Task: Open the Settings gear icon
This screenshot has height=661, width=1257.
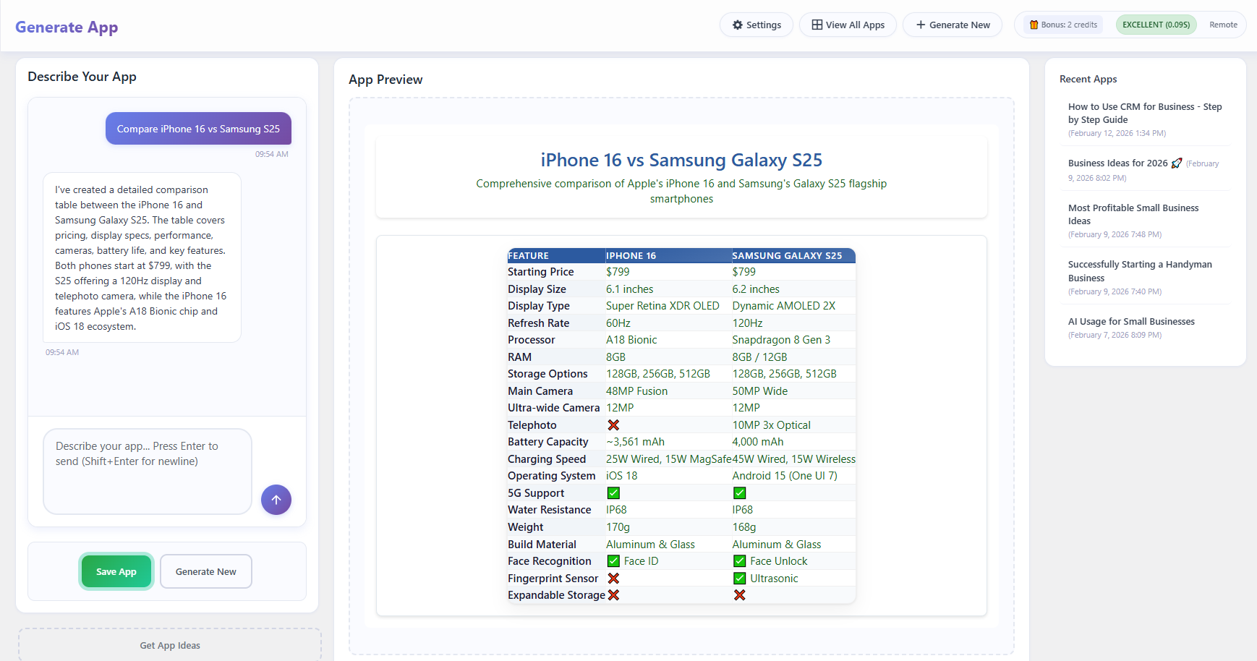Action: [x=737, y=24]
